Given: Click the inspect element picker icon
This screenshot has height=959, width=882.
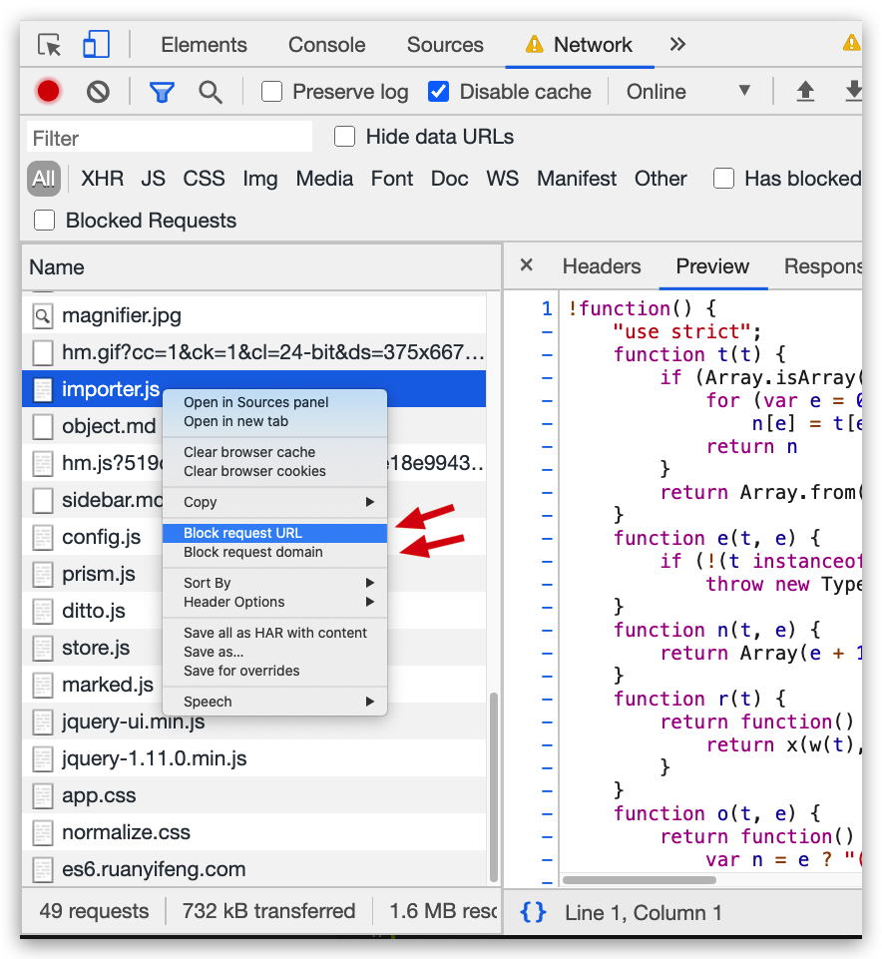Looking at the screenshot, I should [49, 45].
